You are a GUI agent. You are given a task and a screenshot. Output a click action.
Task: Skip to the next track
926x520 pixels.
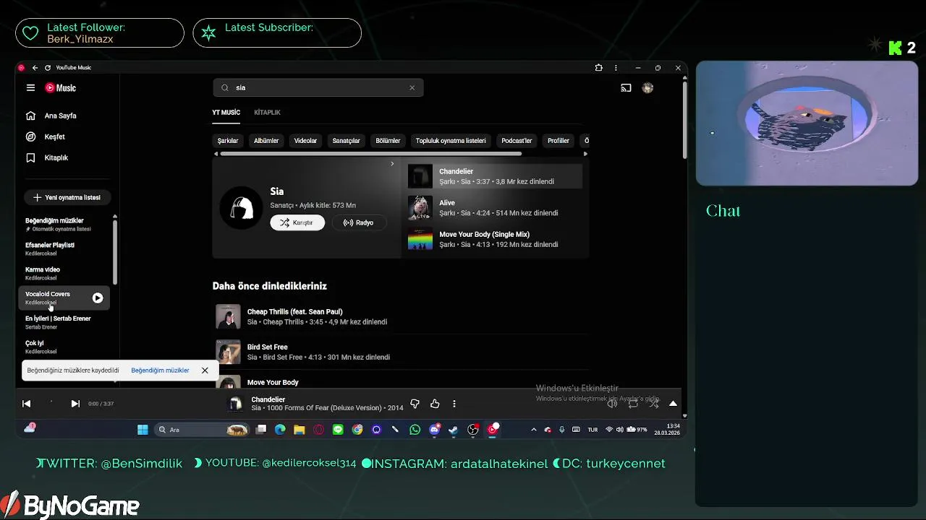click(75, 404)
